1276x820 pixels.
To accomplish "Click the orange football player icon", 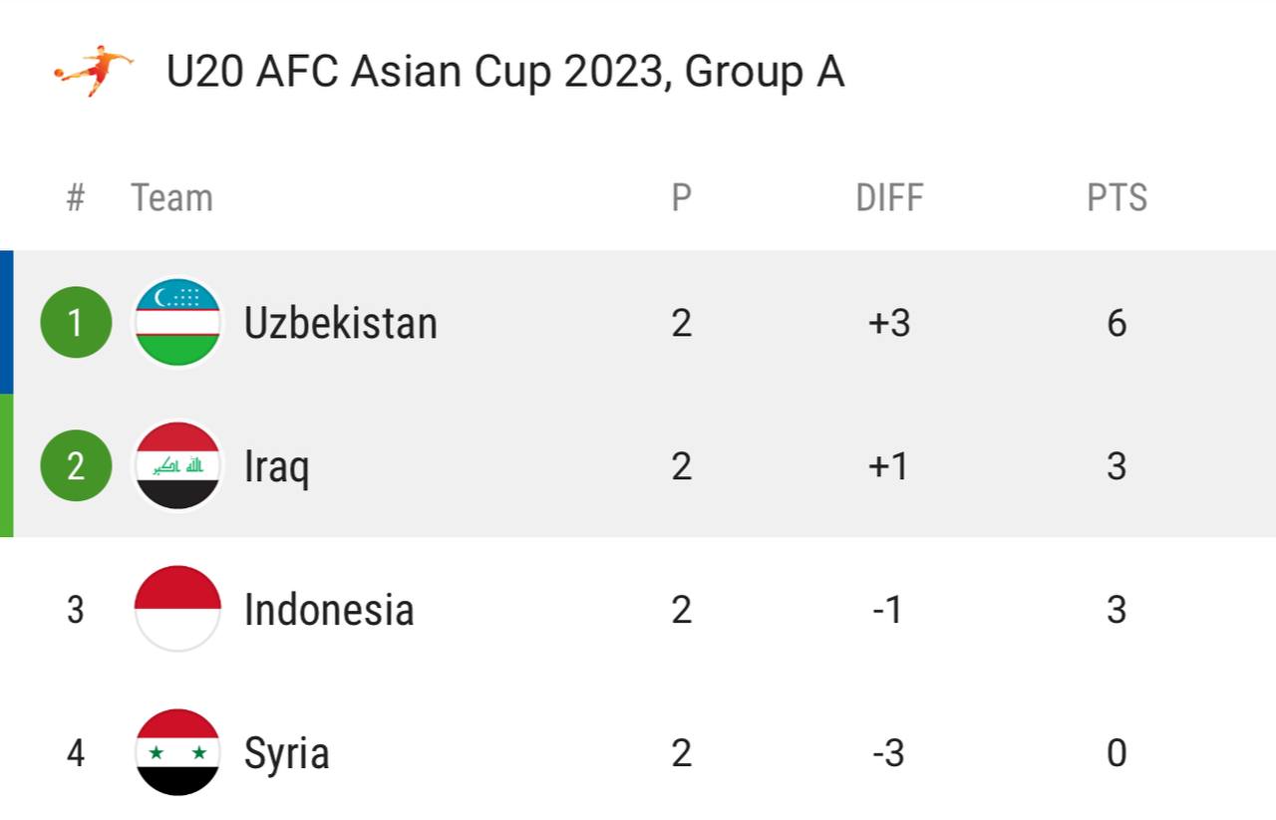I will coord(94,70).
